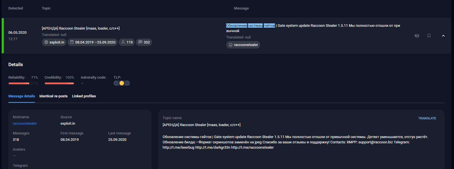The image size is (454, 169).
Task: Click the Reliability progress bar
Action: click(x=23, y=83)
